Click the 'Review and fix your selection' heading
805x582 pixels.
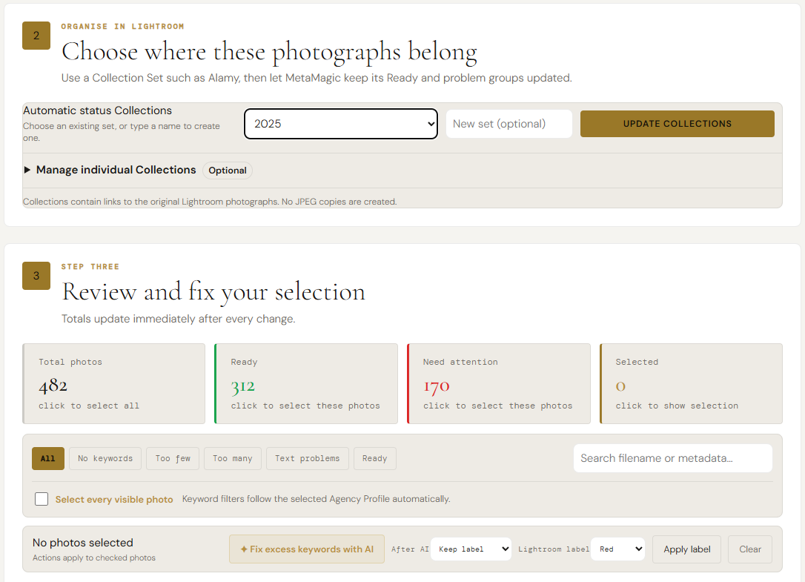pos(213,292)
